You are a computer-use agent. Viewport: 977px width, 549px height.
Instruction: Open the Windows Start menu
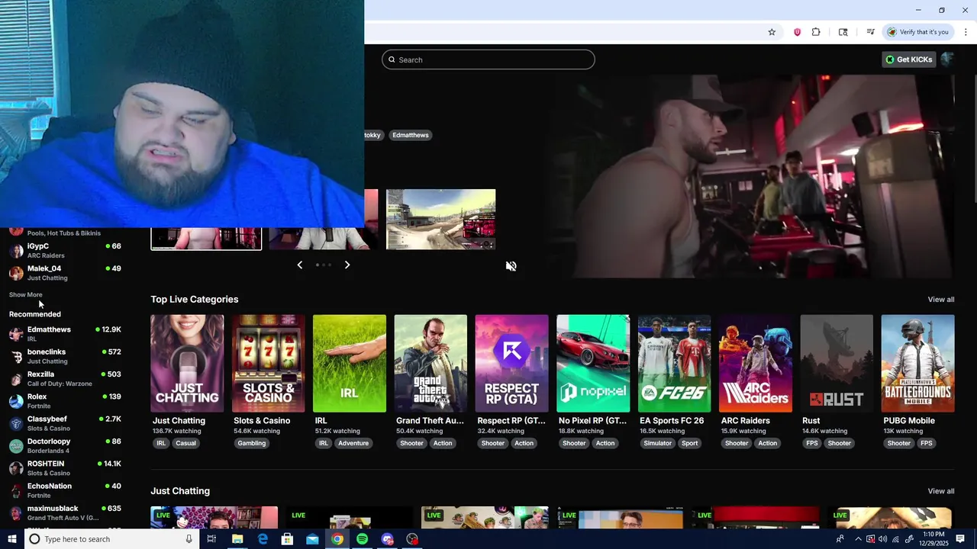point(11,539)
